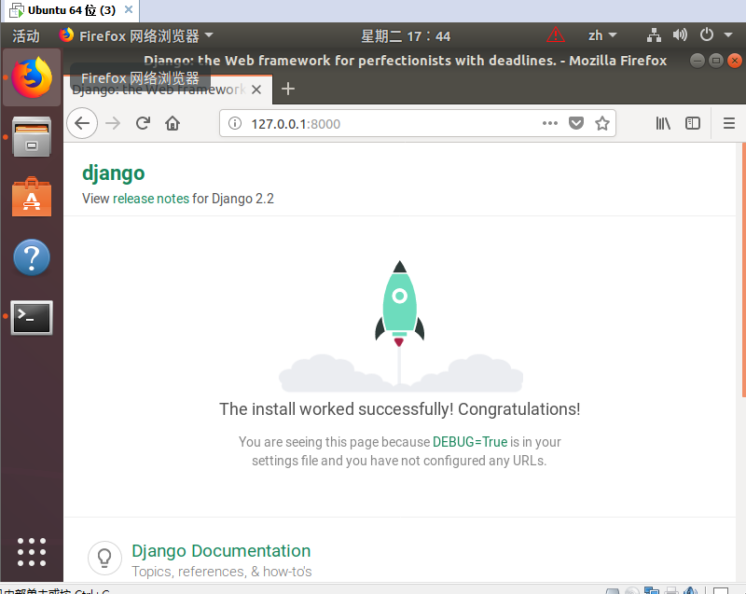Image resolution: width=746 pixels, height=594 pixels.
Task: Reload the current page
Action: click(143, 124)
